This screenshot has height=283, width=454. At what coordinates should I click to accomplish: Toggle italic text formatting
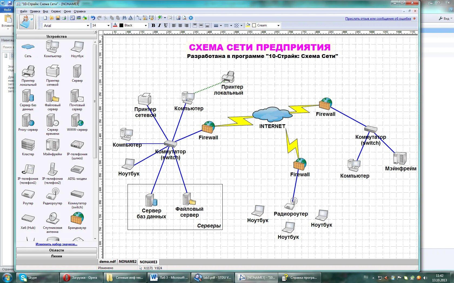click(159, 25)
